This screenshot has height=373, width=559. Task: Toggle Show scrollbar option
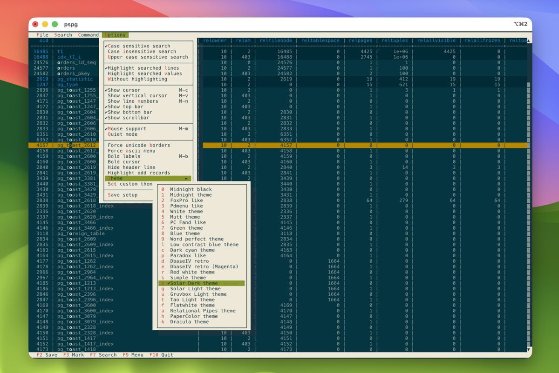149,118
